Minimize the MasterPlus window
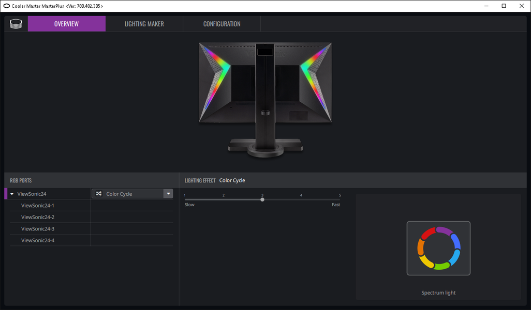531x310 pixels. pos(486,6)
